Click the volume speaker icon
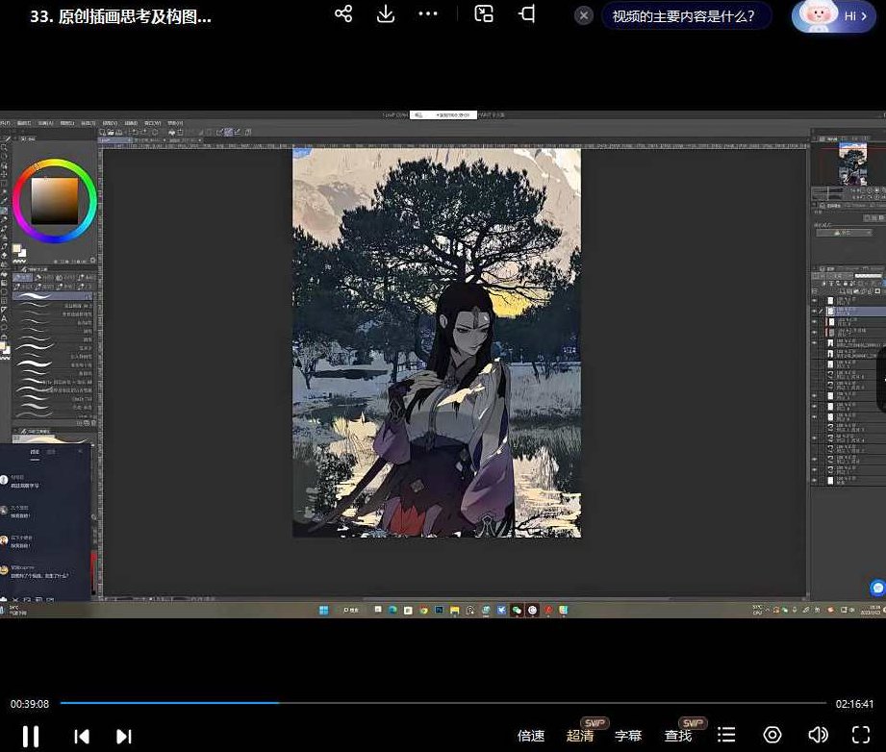Image resolution: width=886 pixels, height=752 pixels. click(818, 736)
